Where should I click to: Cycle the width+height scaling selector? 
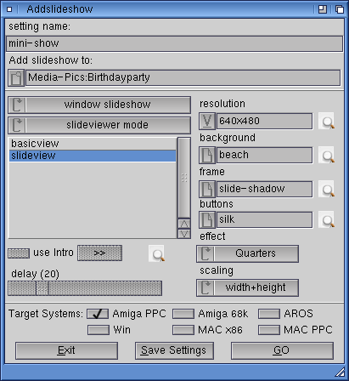tap(247, 287)
